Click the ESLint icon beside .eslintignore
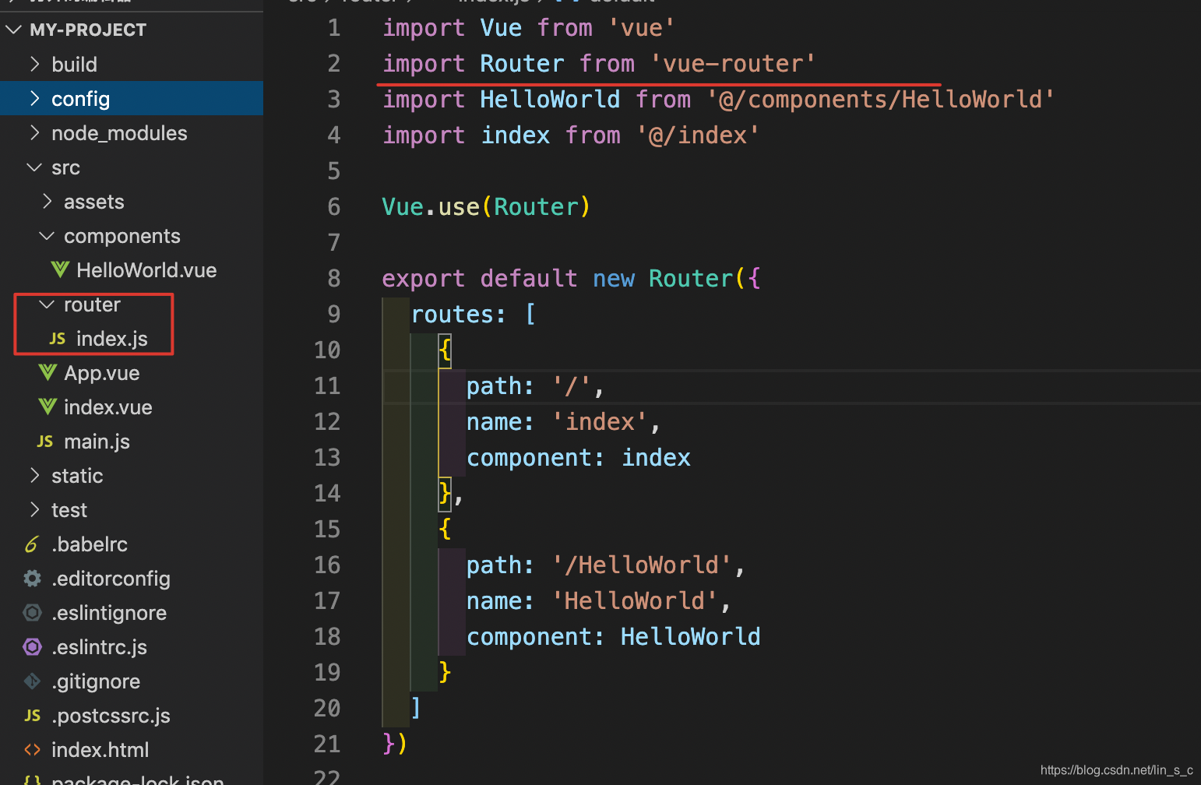 (32, 613)
